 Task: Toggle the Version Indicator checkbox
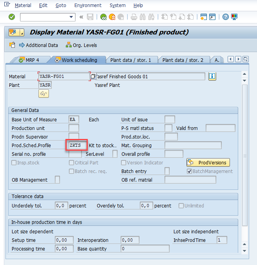123,163
